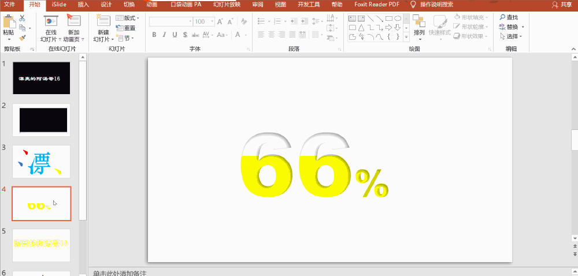Toggle Underline formatting
Image resolution: width=578 pixels, height=276 pixels.
tap(175, 35)
